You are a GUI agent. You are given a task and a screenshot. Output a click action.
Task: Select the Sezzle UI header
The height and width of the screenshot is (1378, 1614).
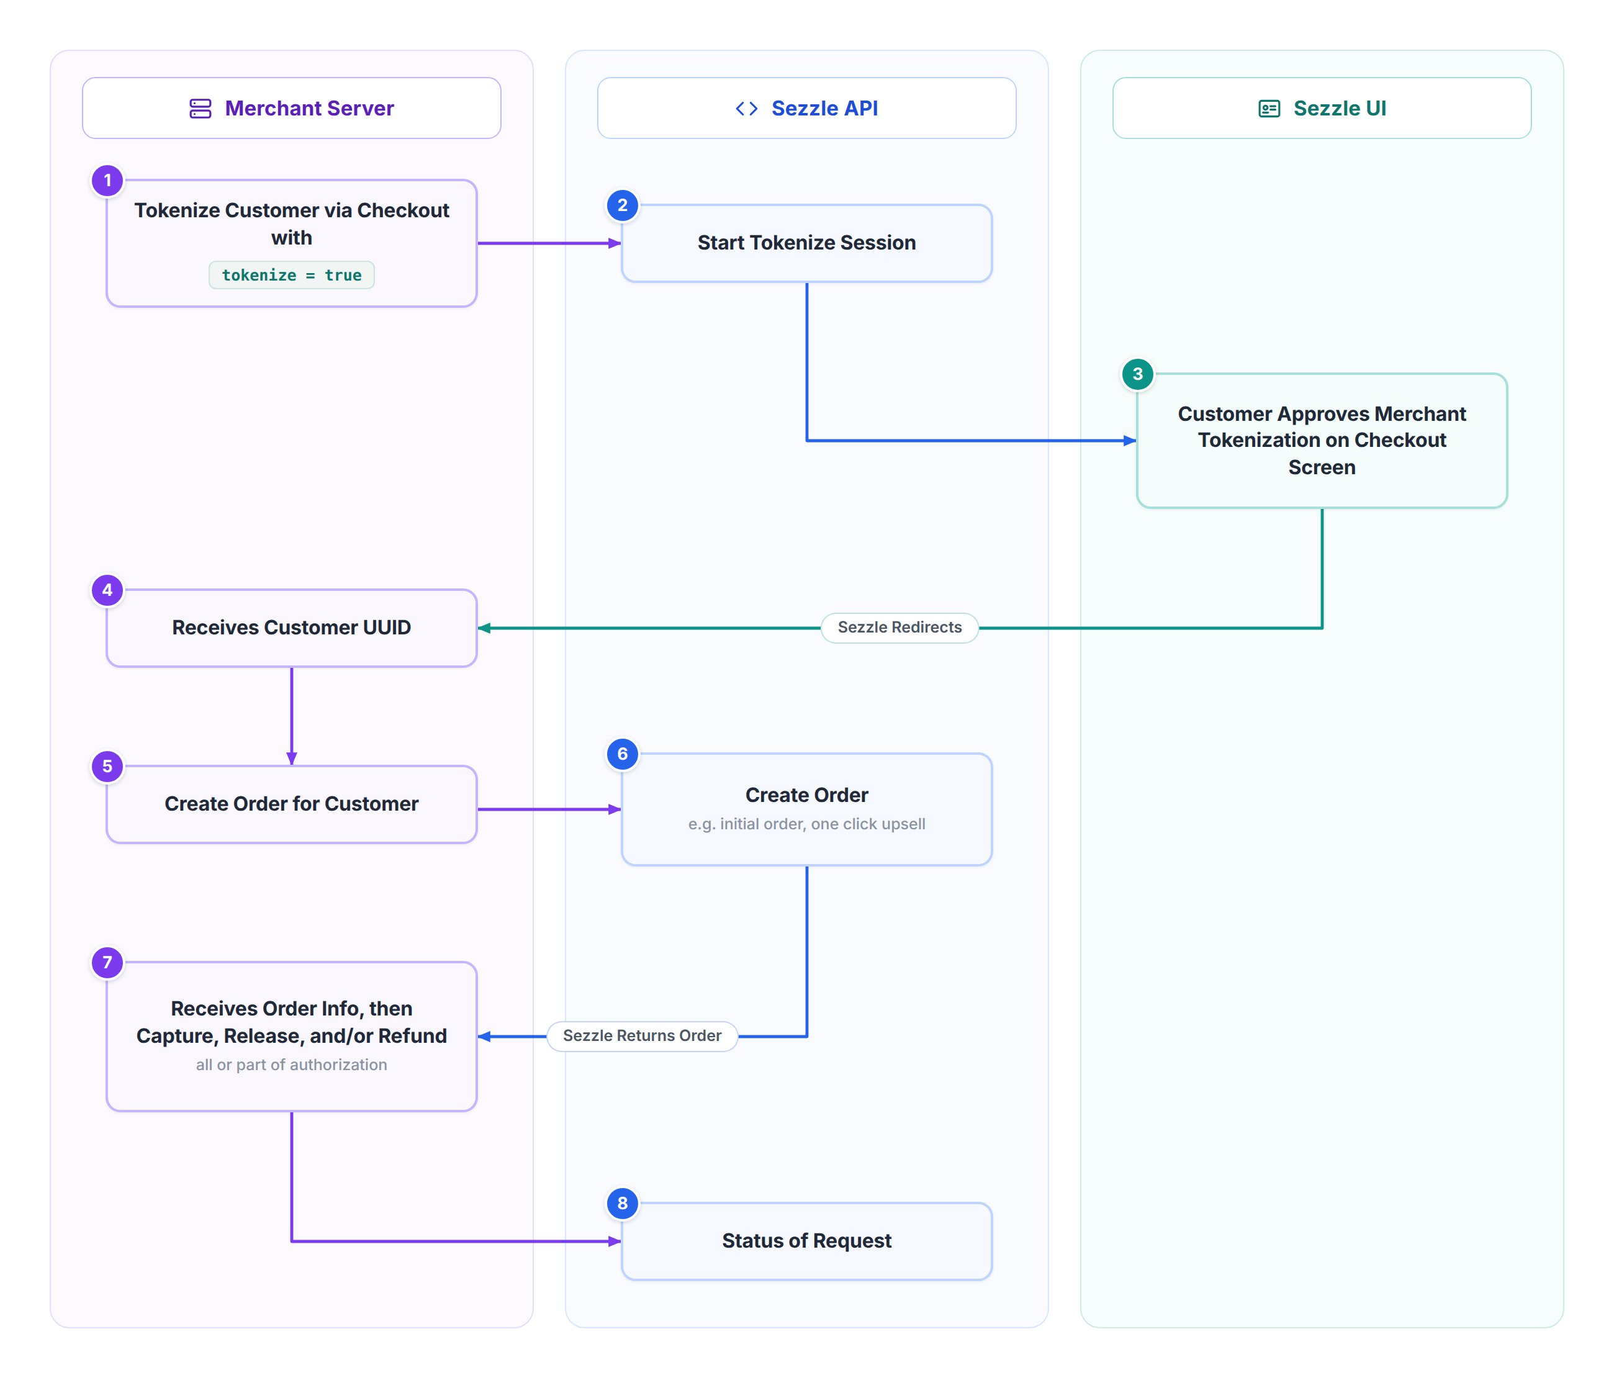coord(1322,108)
